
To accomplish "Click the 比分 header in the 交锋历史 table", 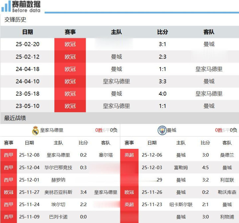I will [x=163, y=32].
